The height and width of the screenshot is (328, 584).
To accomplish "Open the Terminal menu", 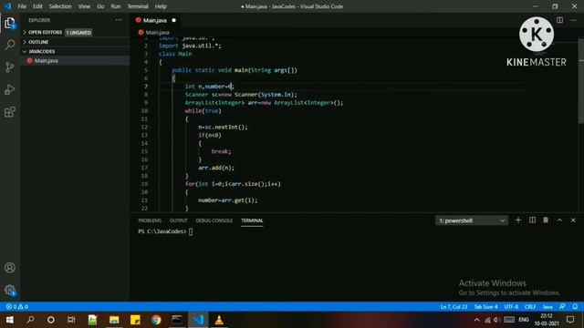I will point(138,6).
